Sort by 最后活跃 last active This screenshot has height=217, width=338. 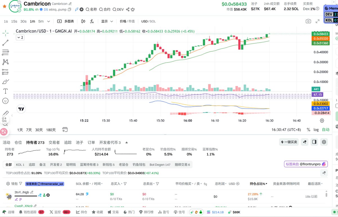(315, 184)
